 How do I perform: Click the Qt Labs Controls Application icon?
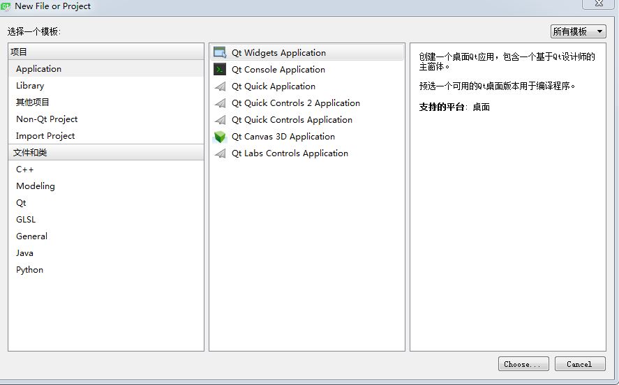tap(220, 153)
